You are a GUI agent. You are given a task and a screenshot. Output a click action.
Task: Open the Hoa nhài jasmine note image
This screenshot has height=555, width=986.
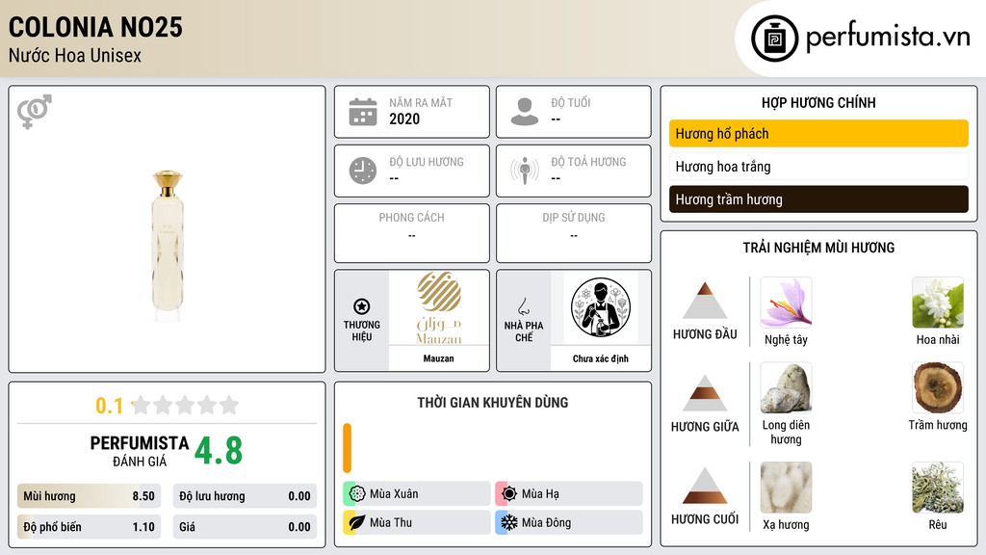tap(938, 303)
